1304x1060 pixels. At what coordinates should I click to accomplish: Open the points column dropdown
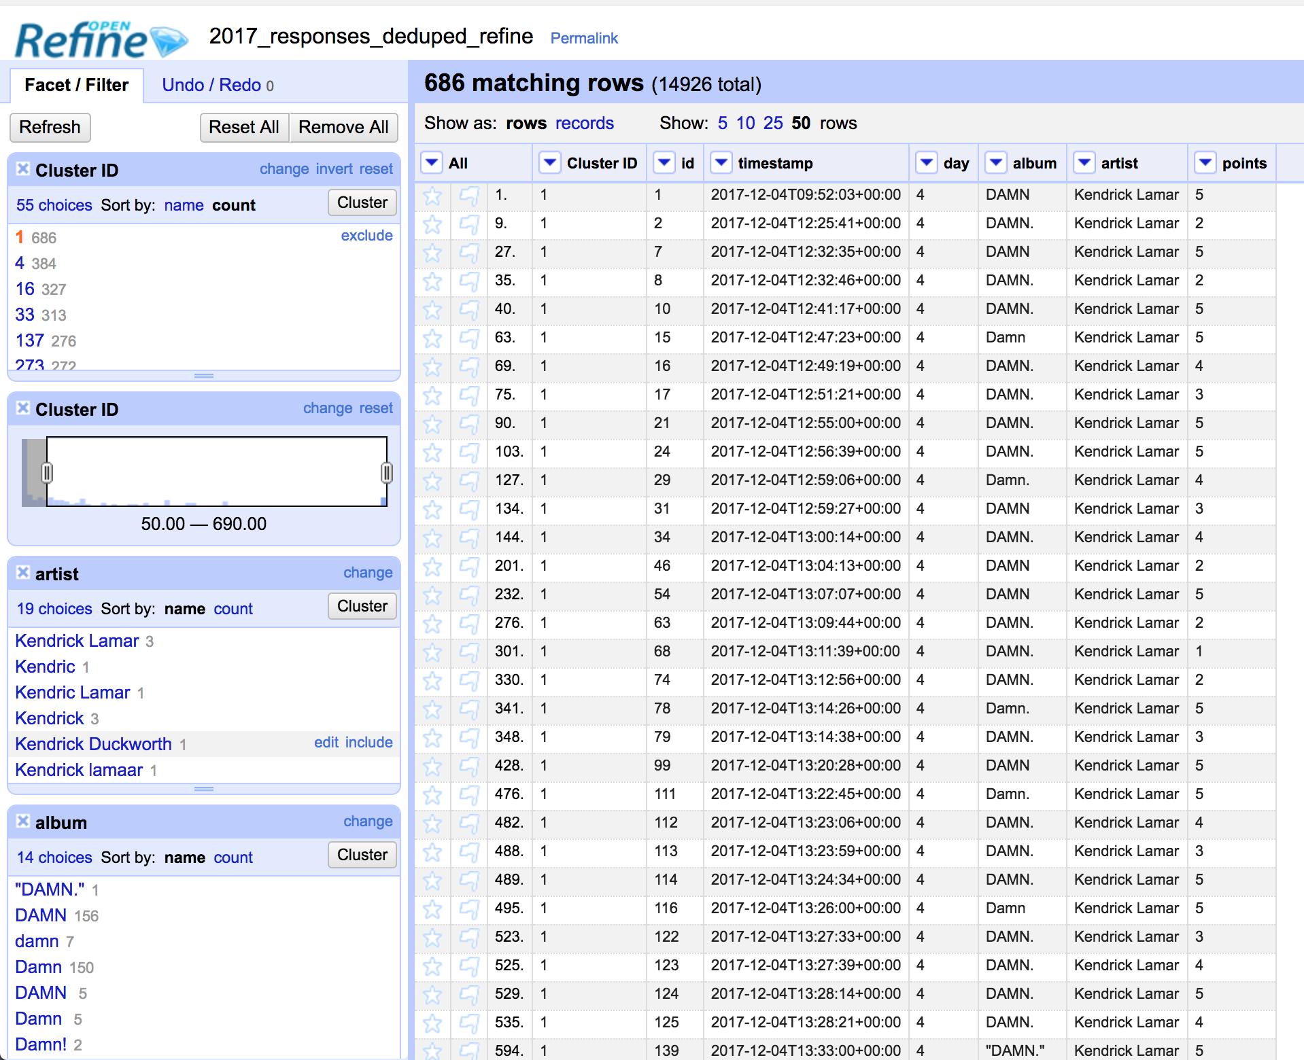[x=1205, y=163]
